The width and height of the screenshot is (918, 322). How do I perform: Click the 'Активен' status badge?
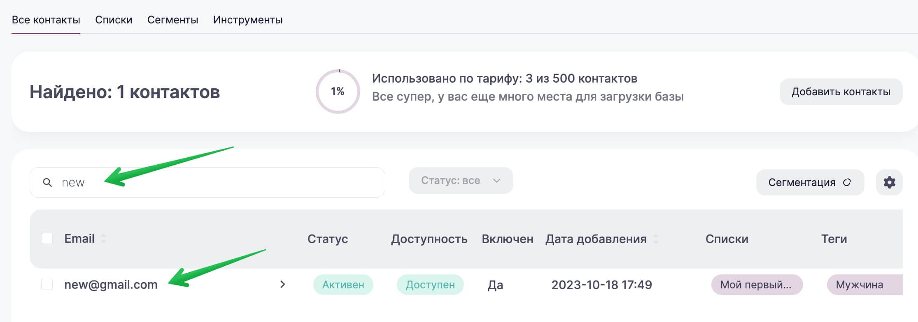tap(343, 285)
